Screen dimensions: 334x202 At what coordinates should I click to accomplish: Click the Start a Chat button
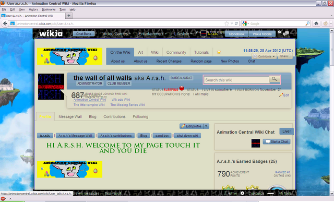coord(277,141)
